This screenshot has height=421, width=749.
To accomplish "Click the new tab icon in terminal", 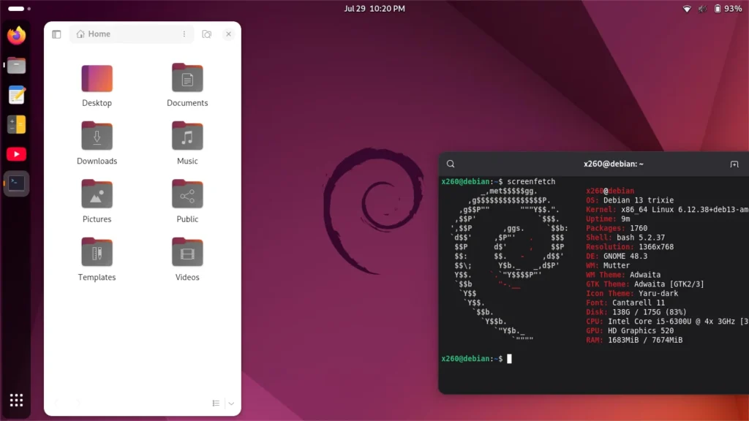I will pyautogui.click(x=734, y=164).
